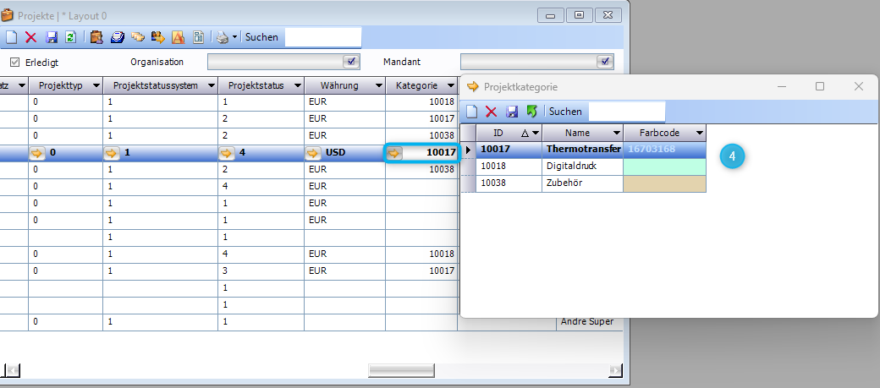Image resolution: width=880 pixels, height=388 pixels.
Task: Click the save disk icon in Projekte toolbar
Action: [52, 37]
